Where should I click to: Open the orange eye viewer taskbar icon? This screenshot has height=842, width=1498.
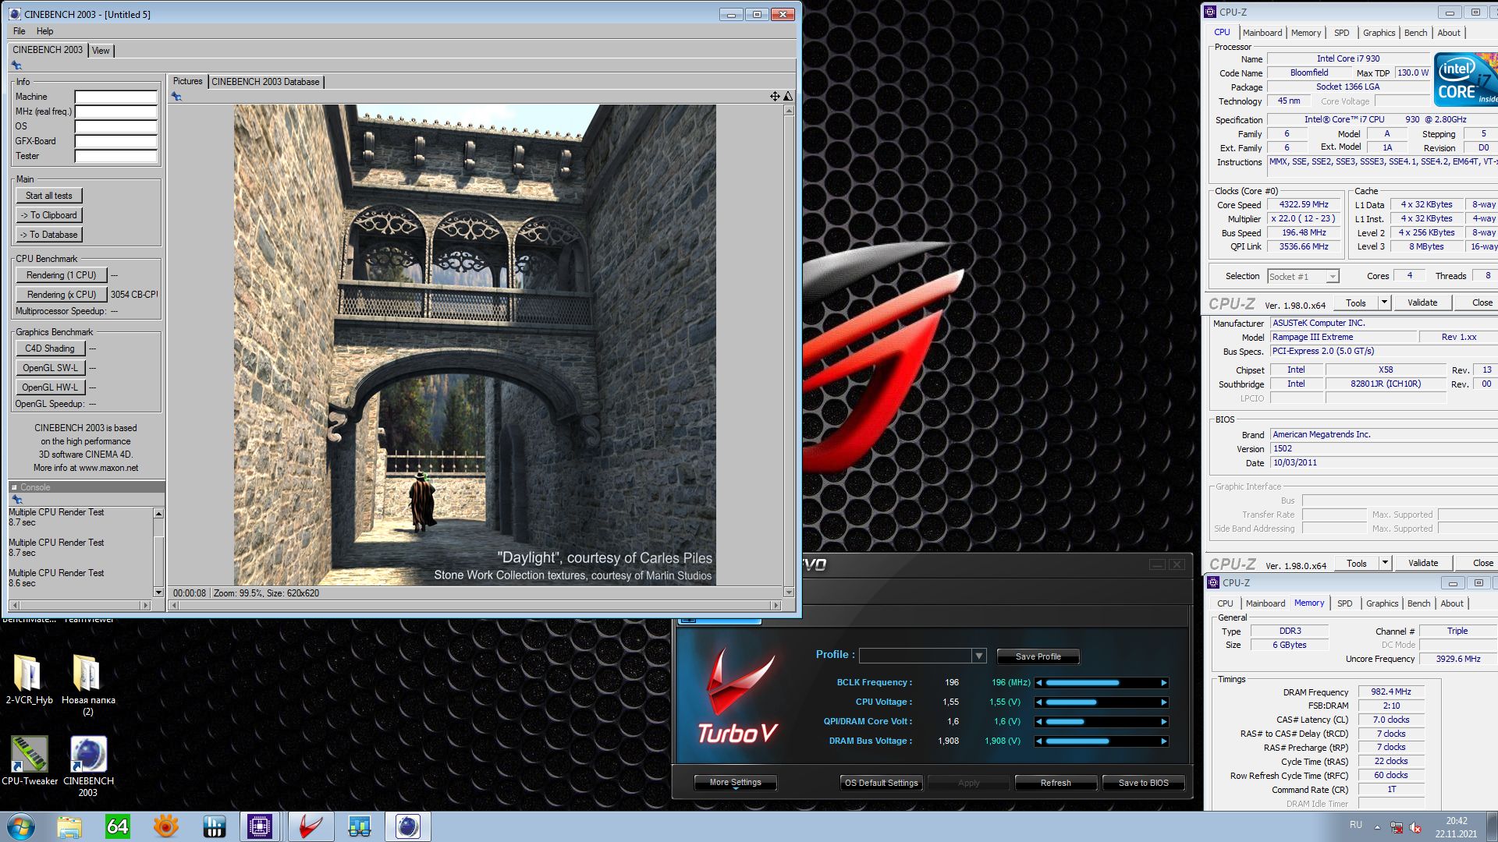[x=166, y=826]
